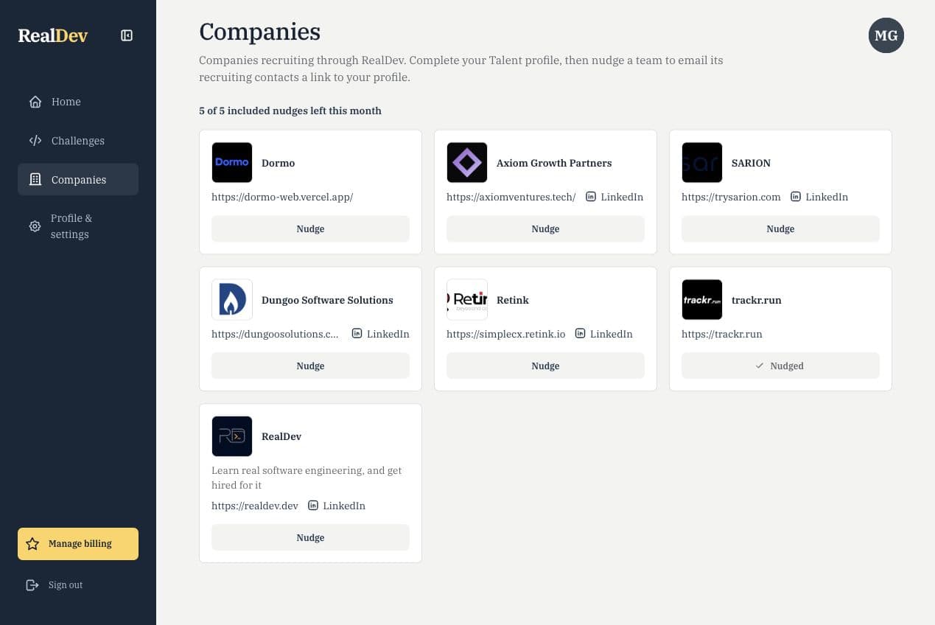The width and height of the screenshot is (935, 625).
Task: Open Challenges from the sidebar
Action: [78, 141]
